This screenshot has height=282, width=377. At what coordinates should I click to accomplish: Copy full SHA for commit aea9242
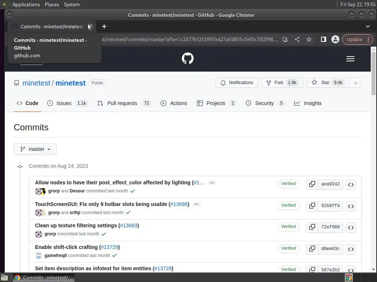coord(312,184)
